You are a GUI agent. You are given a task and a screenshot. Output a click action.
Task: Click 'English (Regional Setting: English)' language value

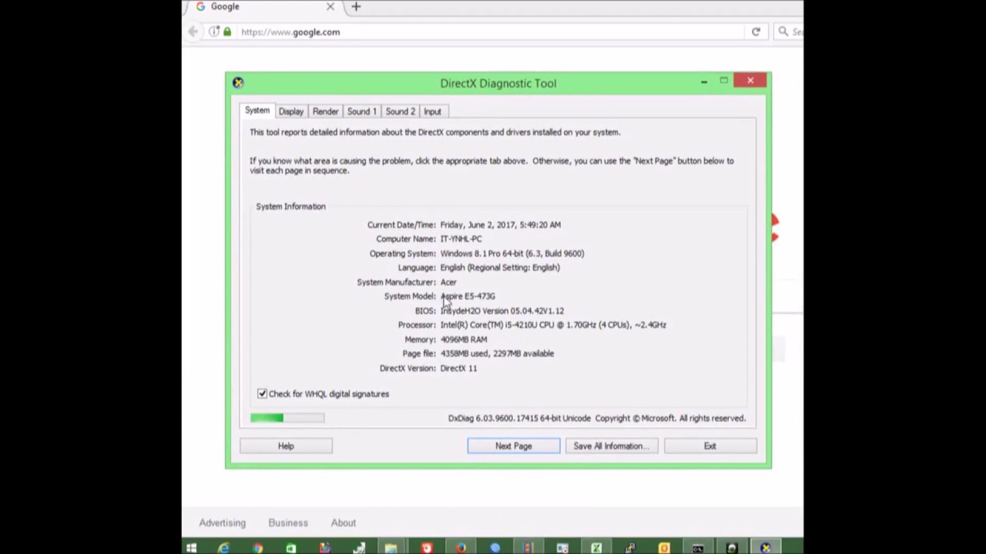click(500, 268)
